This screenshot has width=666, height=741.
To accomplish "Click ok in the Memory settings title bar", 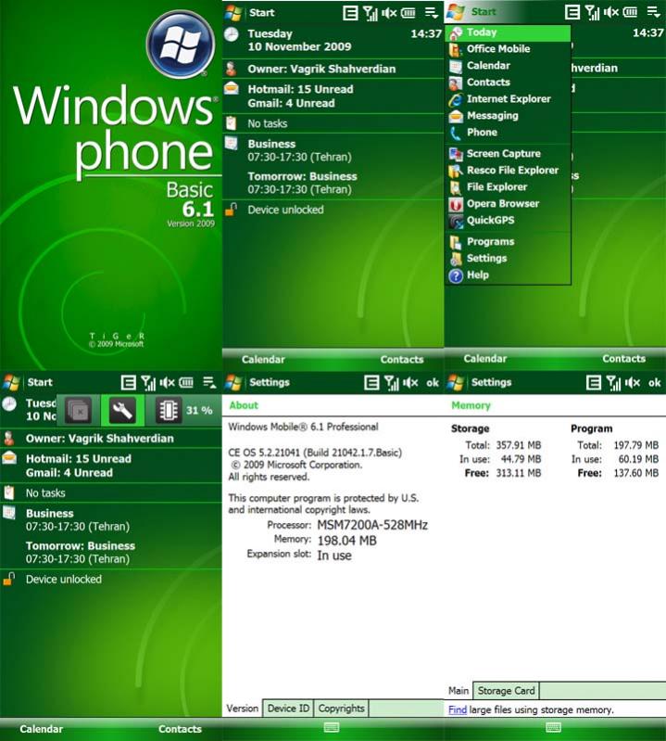I will [654, 383].
